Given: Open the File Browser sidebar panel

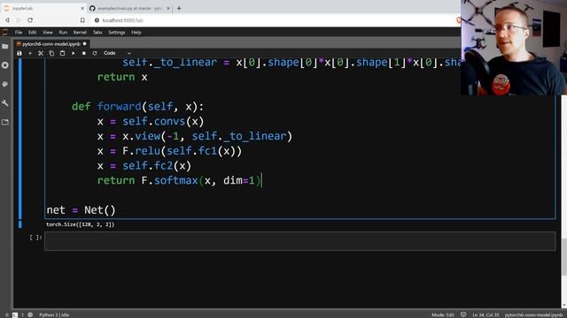Looking at the screenshot, I should 5,47.
